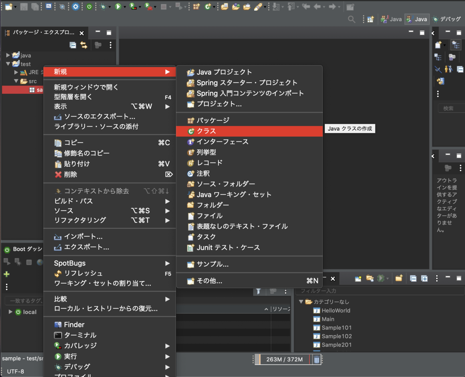Select リフレッシュ from the context menu
The image size is (465, 377).
[110, 273]
